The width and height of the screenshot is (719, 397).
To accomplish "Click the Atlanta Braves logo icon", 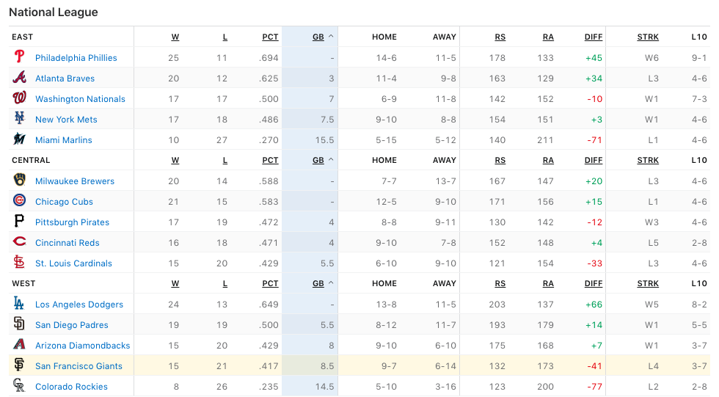I will pyautogui.click(x=19, y=78).
